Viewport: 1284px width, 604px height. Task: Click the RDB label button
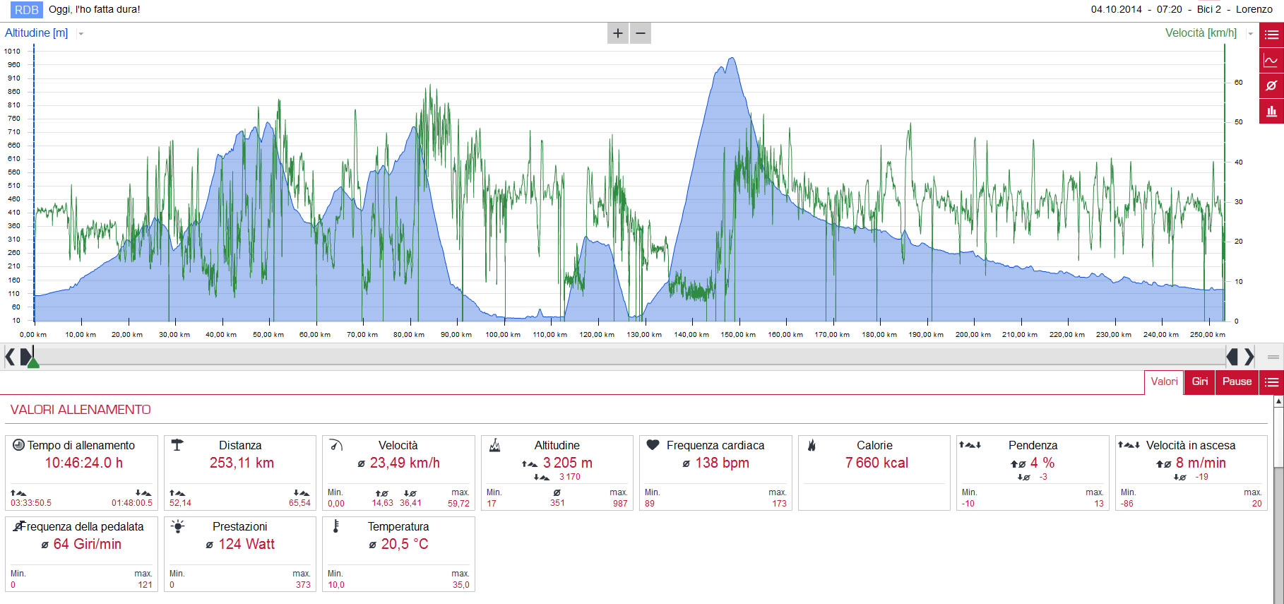[x=27, y=10]
